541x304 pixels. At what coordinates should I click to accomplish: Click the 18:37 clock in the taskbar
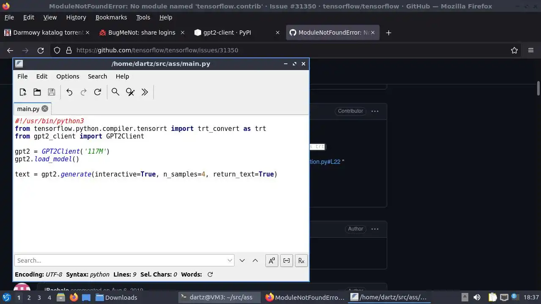pos(531,297)
